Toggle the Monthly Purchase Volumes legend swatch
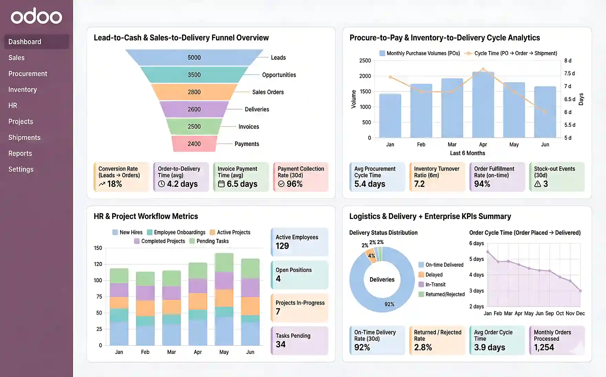 (382, 53)
